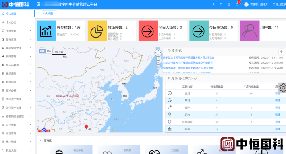Switch map to 地图 mode

[x=42, y=51]
